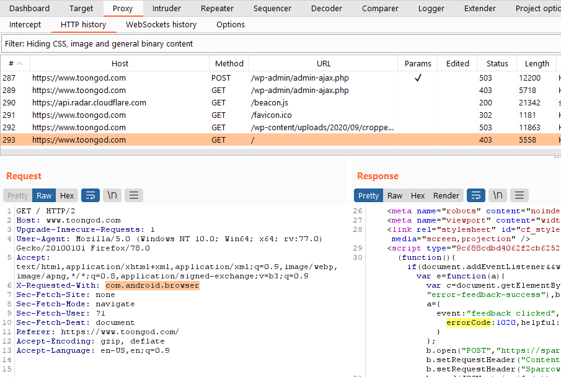
Task: Toggle non-printable characters \n in Request panel
Action: click(112, 195)
